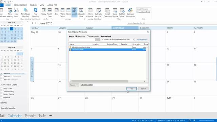Open Calendar Groups menu

tap(99, 13)
